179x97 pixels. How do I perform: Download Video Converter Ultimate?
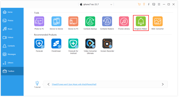click(x=90, y=44)
